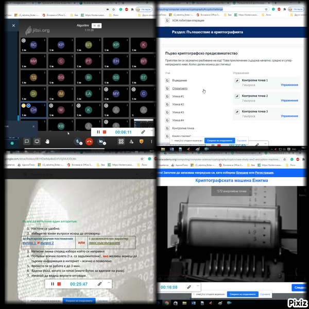The height and width of the screenshot is (309, 309).
Task: Go to next item on Enigma page
Action: [x=299, y=287]
